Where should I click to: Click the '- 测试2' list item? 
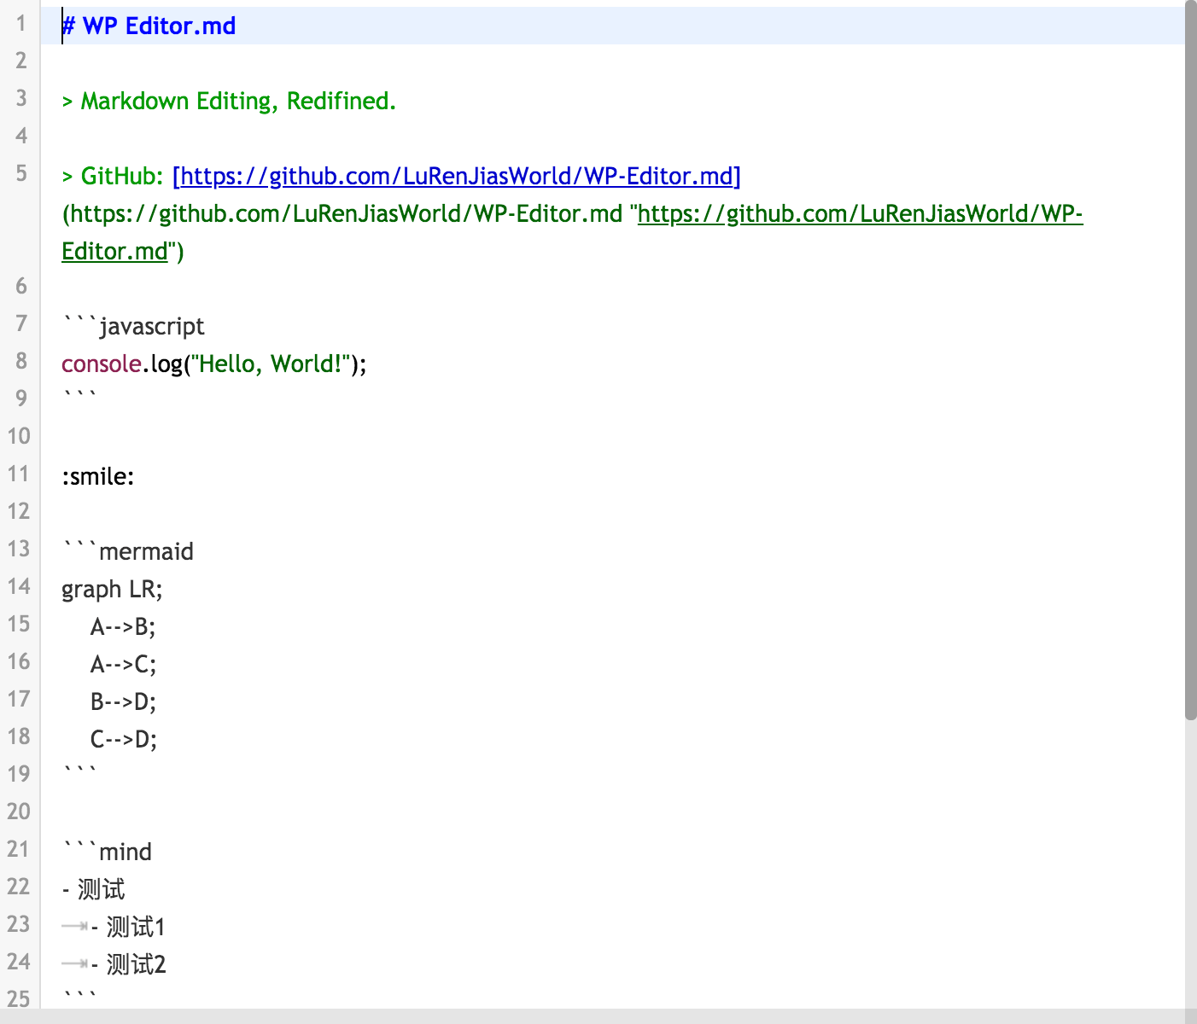point(128,964)
